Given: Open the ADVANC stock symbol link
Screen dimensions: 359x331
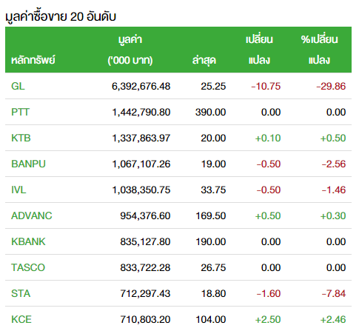Looking at the screenshot, I should click(x=32, y=215).
